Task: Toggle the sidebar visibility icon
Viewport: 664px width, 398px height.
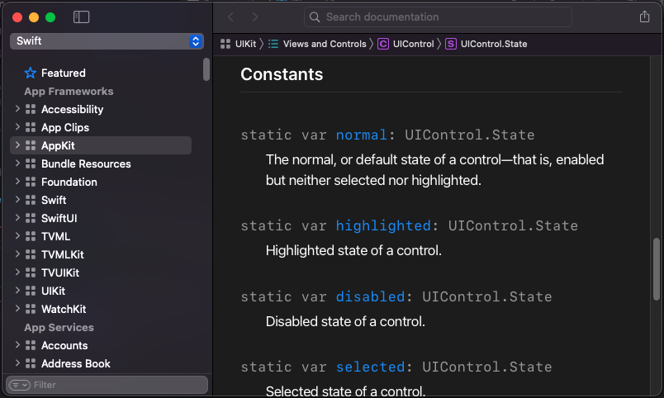Action: (81, 17)
